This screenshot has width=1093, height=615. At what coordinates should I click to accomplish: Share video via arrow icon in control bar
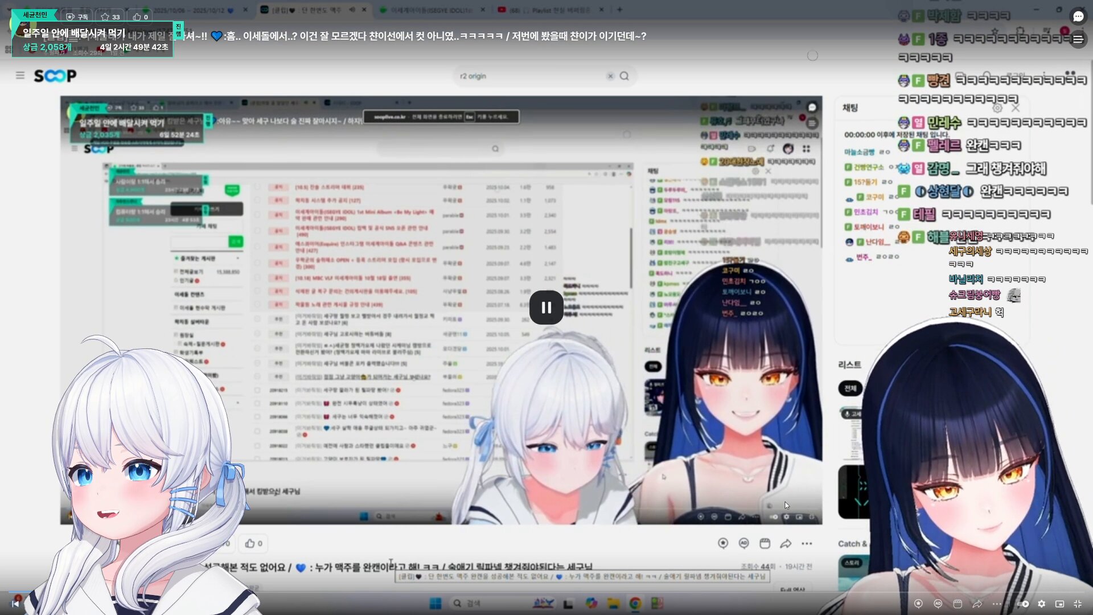[977, 604]
